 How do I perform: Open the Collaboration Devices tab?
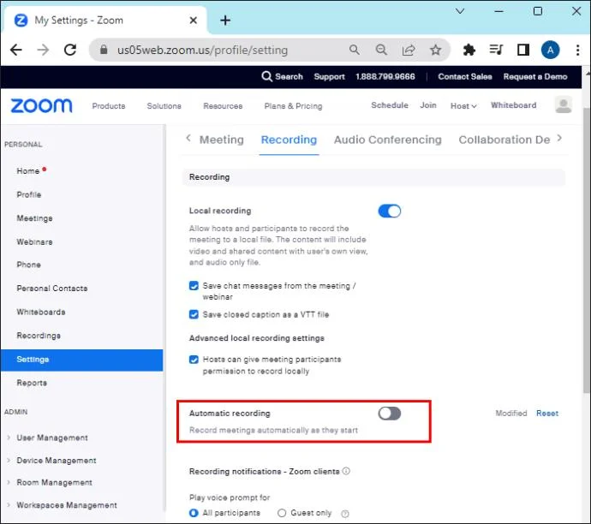pos(504,140)
